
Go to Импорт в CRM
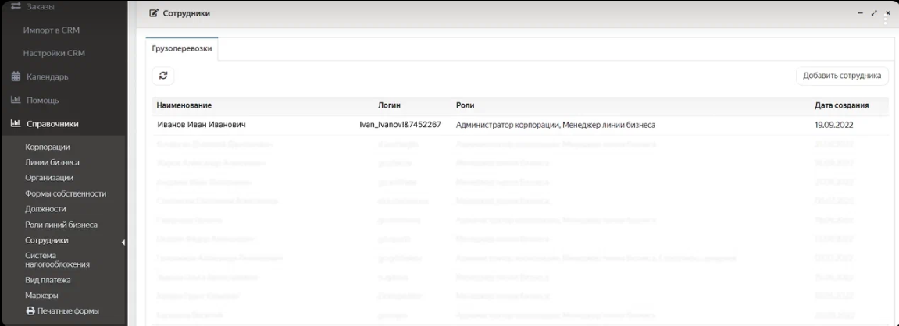coord(52,30)
